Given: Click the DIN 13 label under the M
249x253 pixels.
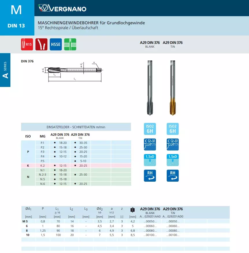Looking at the screenshot, I should tap(16, 26).
